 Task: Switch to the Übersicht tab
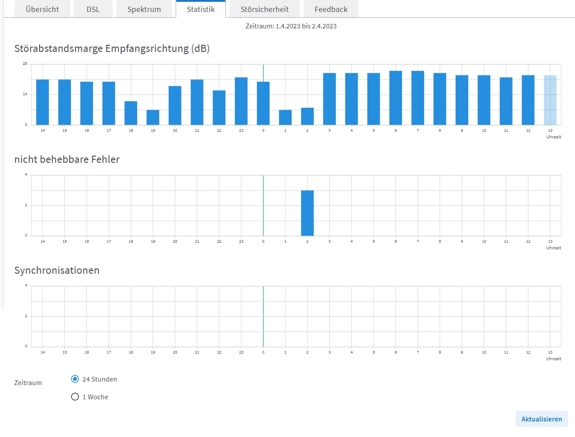(x=42, y=9)
